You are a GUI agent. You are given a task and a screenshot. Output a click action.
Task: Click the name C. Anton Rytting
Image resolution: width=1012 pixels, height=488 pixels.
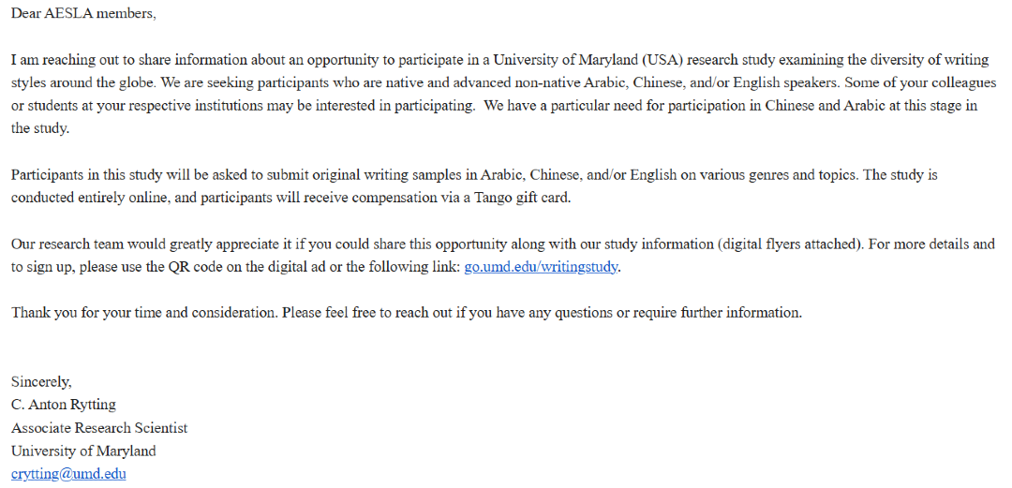tap(64, 405)
